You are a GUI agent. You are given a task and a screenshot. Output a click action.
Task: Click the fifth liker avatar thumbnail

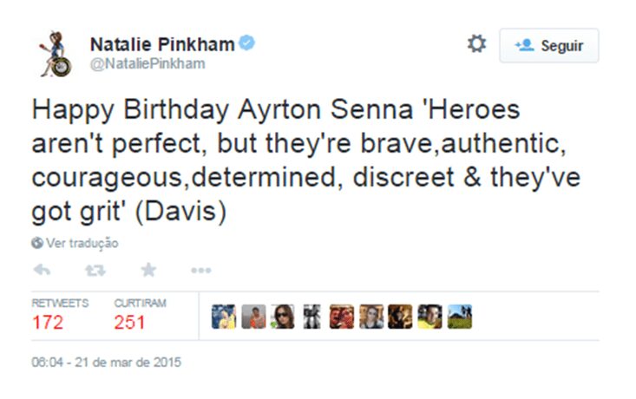(x=342, y=317)
